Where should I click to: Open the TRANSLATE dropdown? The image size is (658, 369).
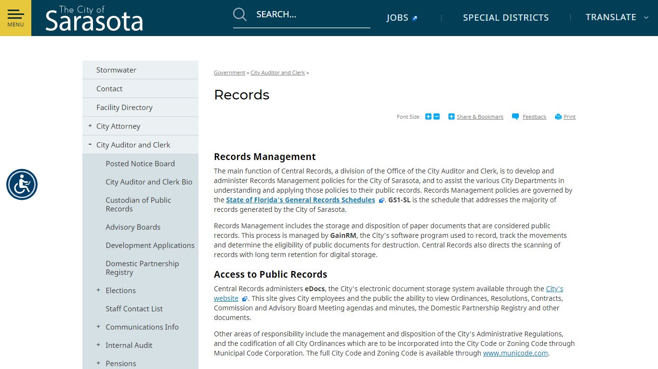(x=618, y=17)
